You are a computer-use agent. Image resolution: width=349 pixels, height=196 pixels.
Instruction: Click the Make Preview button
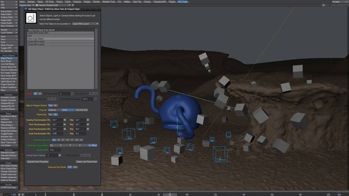[9, 45]
